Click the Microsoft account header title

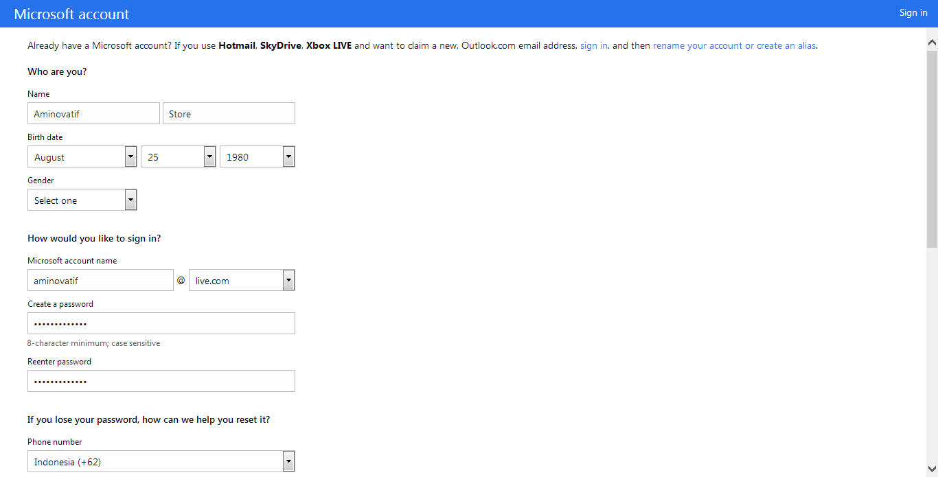(71, 14)
